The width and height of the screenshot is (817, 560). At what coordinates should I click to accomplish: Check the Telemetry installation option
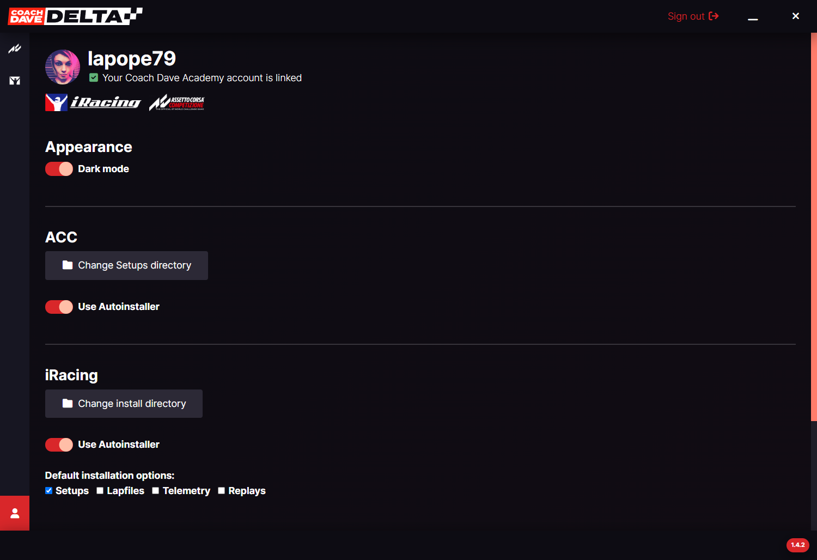click(x=156, y=491)
